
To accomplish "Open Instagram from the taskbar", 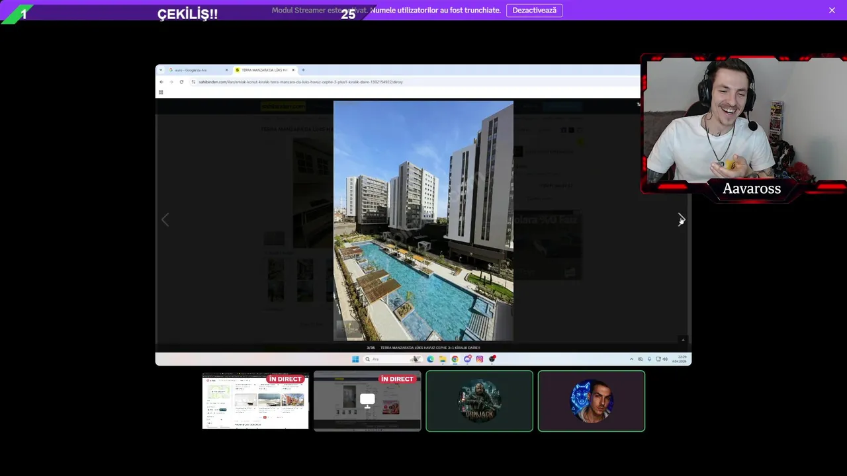I will [480, 359].
